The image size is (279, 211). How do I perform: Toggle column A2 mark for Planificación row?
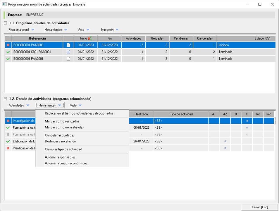225,148
